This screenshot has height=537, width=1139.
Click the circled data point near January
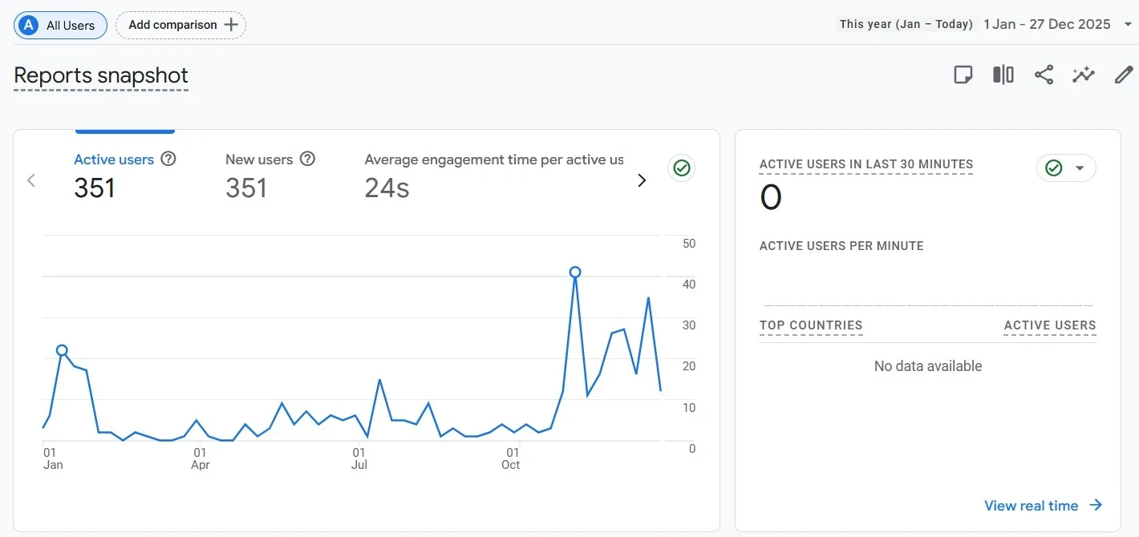pos(63,350)
